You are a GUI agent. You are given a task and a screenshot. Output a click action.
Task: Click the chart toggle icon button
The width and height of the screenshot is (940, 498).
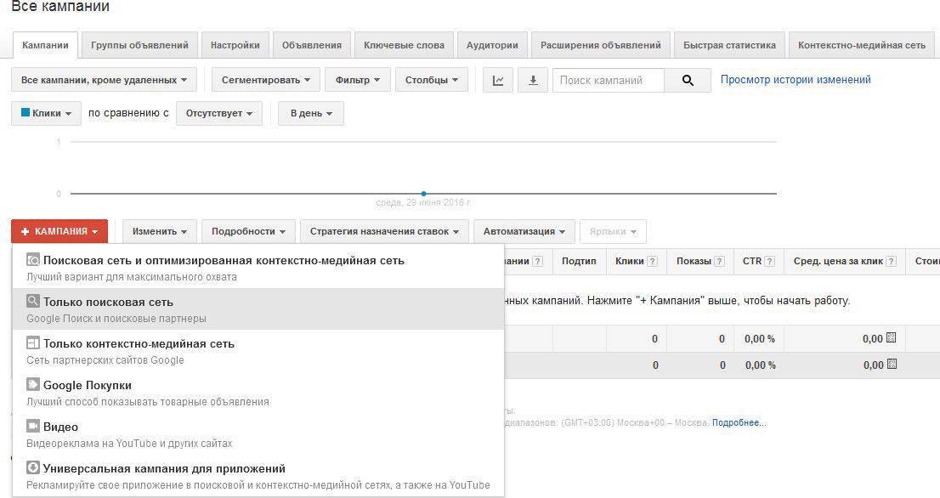[498, 81]
